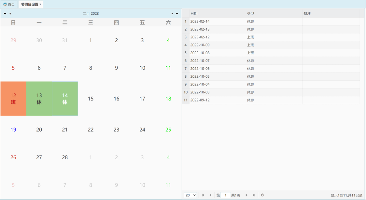
Task: Close the 节假日设置 tab
Action: tap(40, 5)
